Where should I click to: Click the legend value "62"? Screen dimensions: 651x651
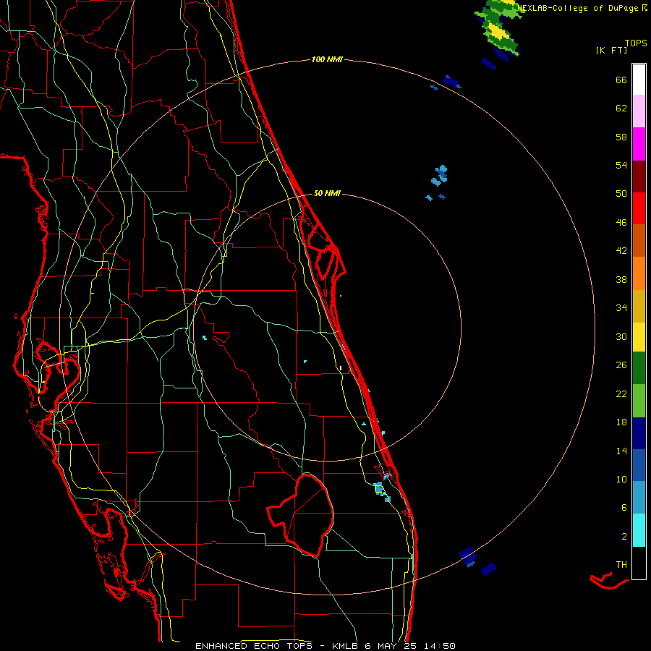click(x=621, y=109)
